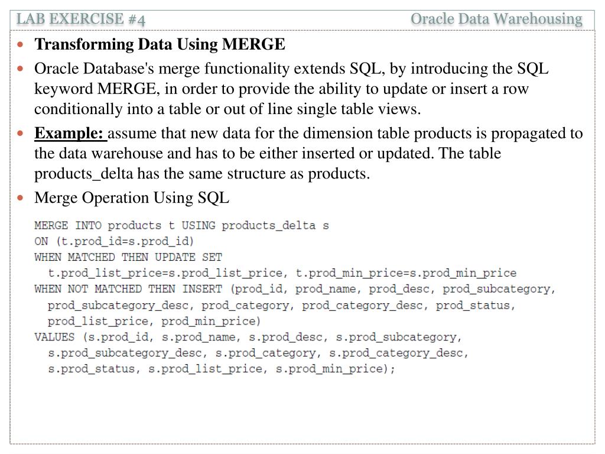Select the Transforming Data Using MERGE heading
This screenshot has width=605, height=454.
(160, 44)
